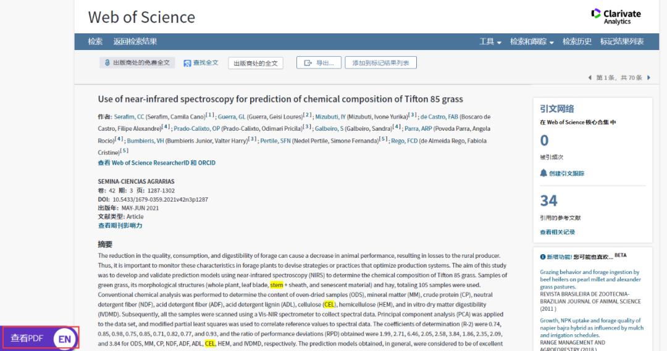The height and width of the screenshot is (351, 667).
Task: Open author link Bumbieris, VH
Action: pos(146,141)
